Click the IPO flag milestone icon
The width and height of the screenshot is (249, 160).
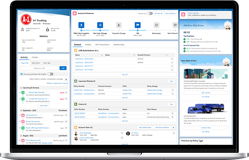tap(137, 25)
